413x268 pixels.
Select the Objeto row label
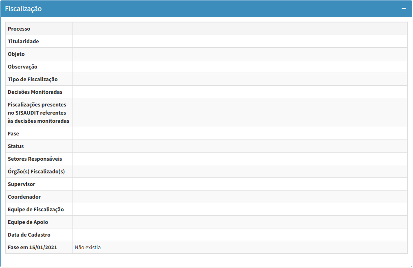(16, 54)
